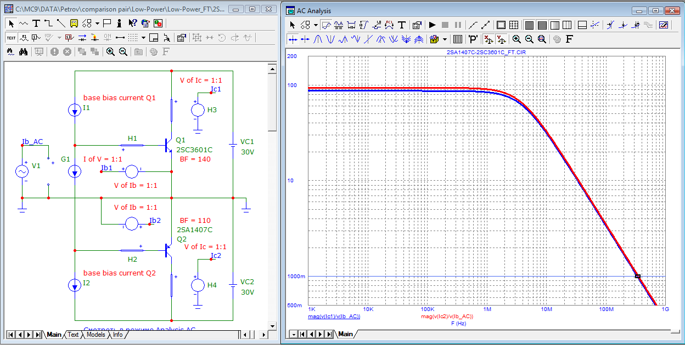
Task: Toggle the vertical grid lines button
Action: click(530, 25)
